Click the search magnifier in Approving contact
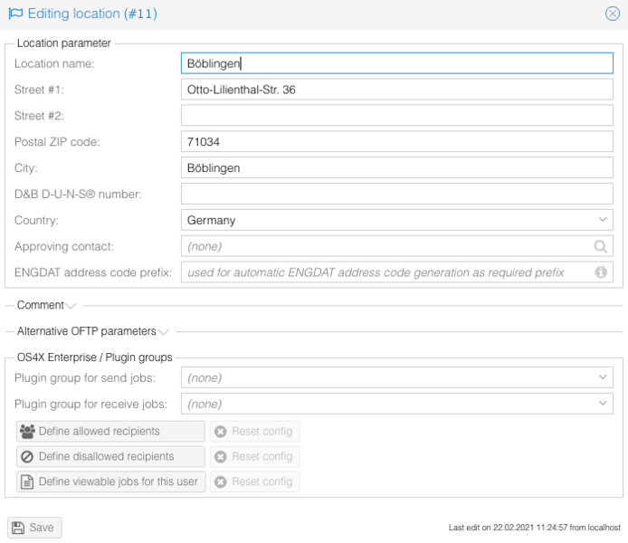Image resolution: width=628 pixels, height=543 pixels. pos(599,245)
